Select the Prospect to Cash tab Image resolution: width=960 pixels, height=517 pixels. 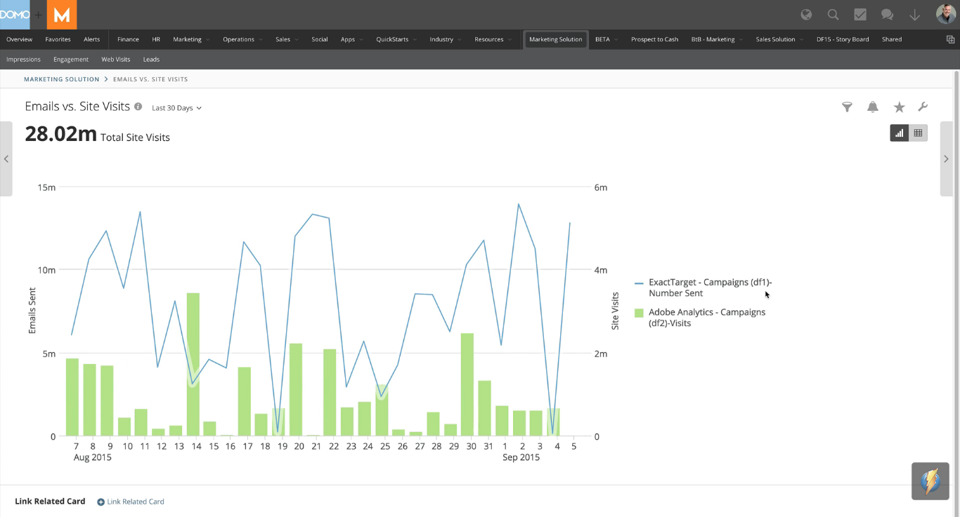[654, 39]
